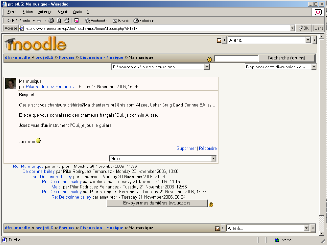Click the pink Wanadoo toolbar icon

click(x=77, y=21)
